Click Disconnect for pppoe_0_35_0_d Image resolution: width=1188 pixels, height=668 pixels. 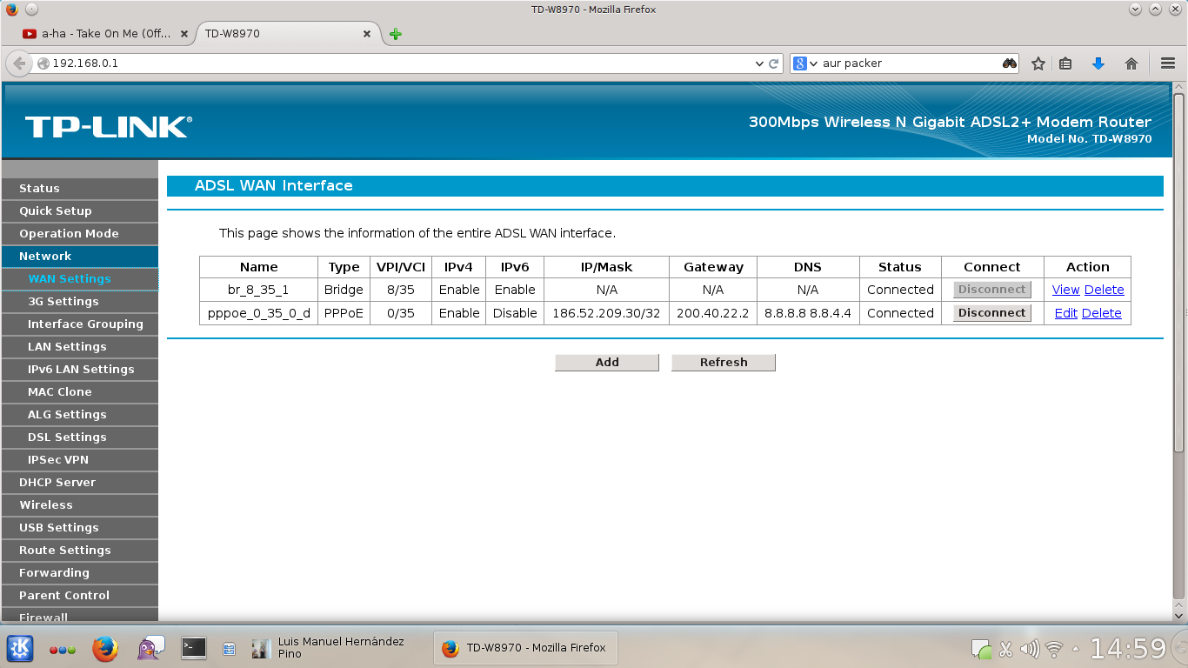pos(991,313)
